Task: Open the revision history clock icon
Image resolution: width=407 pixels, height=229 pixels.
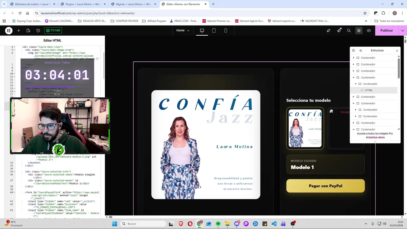Action: 38,31
